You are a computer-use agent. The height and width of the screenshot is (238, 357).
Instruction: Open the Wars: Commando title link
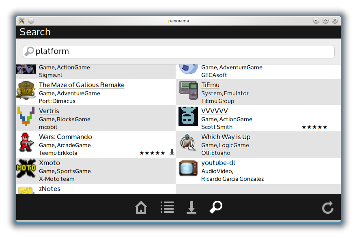pyautogui.click(x=65, y=137)
